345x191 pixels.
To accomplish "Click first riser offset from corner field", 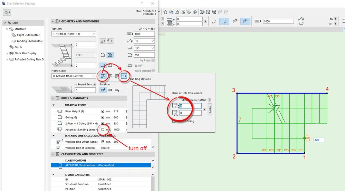I will tap(190, 106).
